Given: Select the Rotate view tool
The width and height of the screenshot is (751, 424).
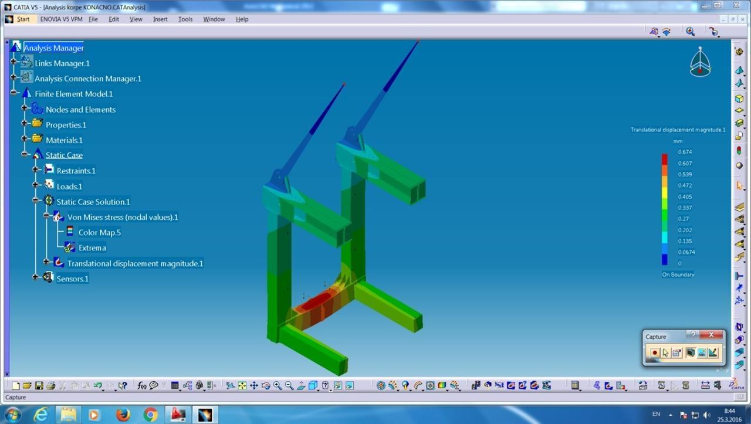Looking at the screenshot, I should (266, 385).
